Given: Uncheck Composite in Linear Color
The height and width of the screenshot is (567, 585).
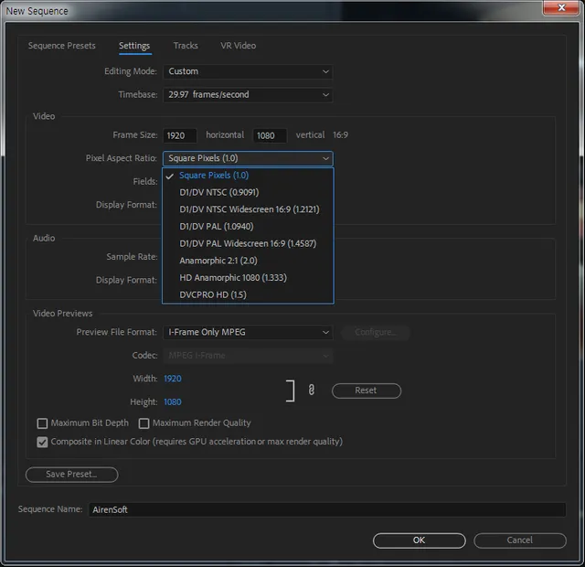Looking at the screenshot, I should (42, 442).
